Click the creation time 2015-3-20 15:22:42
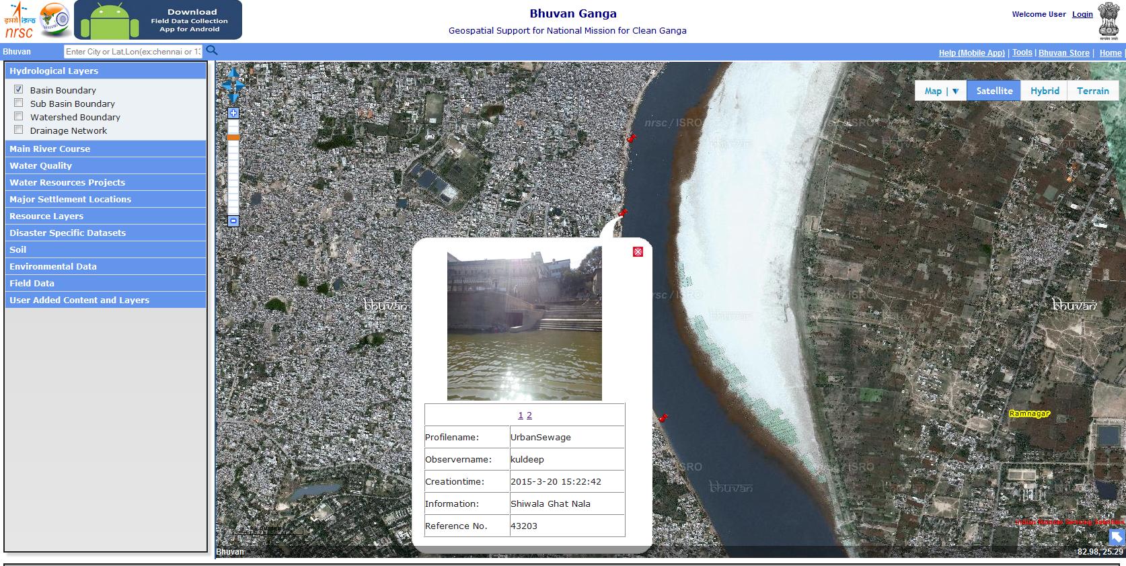The height and width of the screenshot is (566, 1126). pyautogui.click(x=556, y=481)
